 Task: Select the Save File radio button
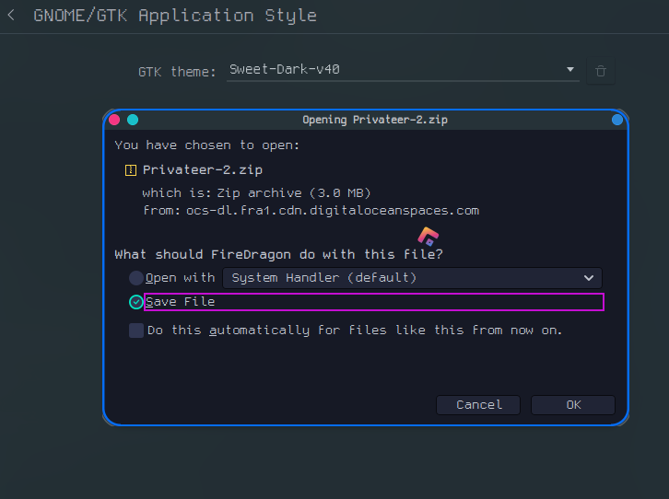136,302
